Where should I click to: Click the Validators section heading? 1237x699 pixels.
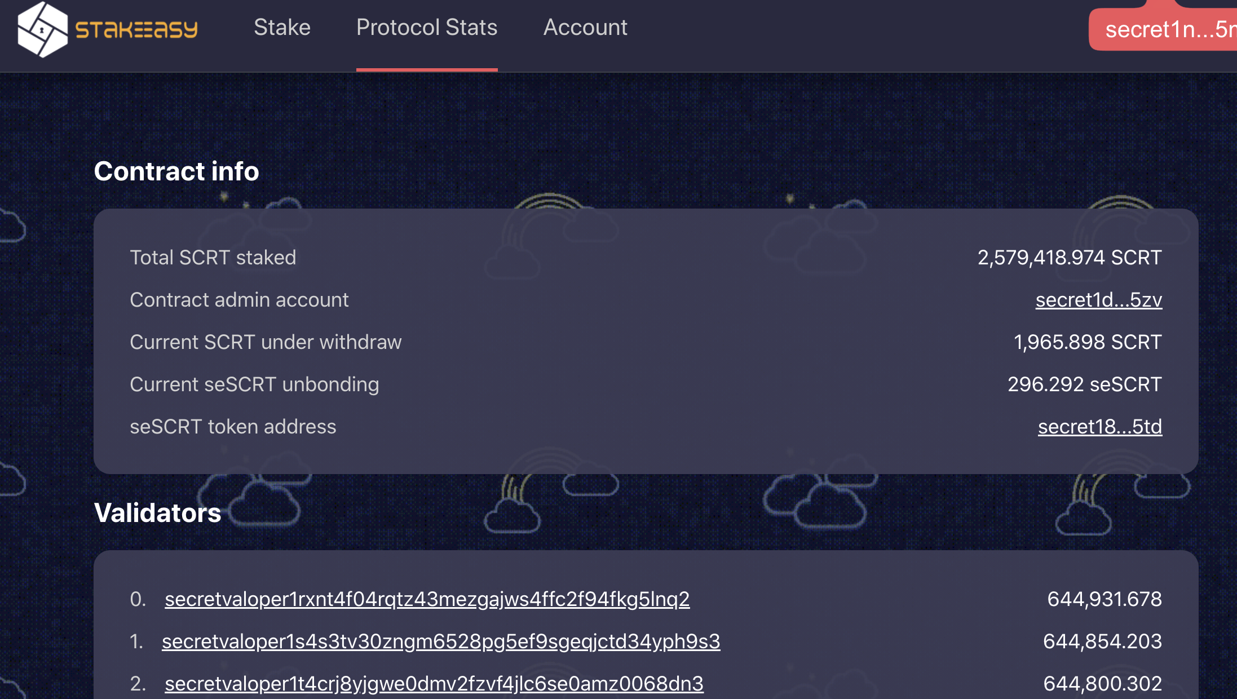coord(157,513)
